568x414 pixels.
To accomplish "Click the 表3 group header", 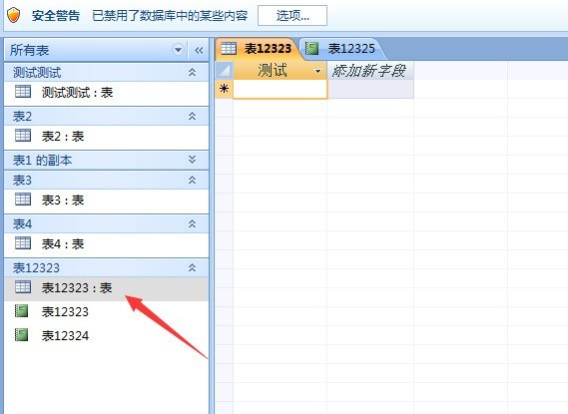I will 107,180.
